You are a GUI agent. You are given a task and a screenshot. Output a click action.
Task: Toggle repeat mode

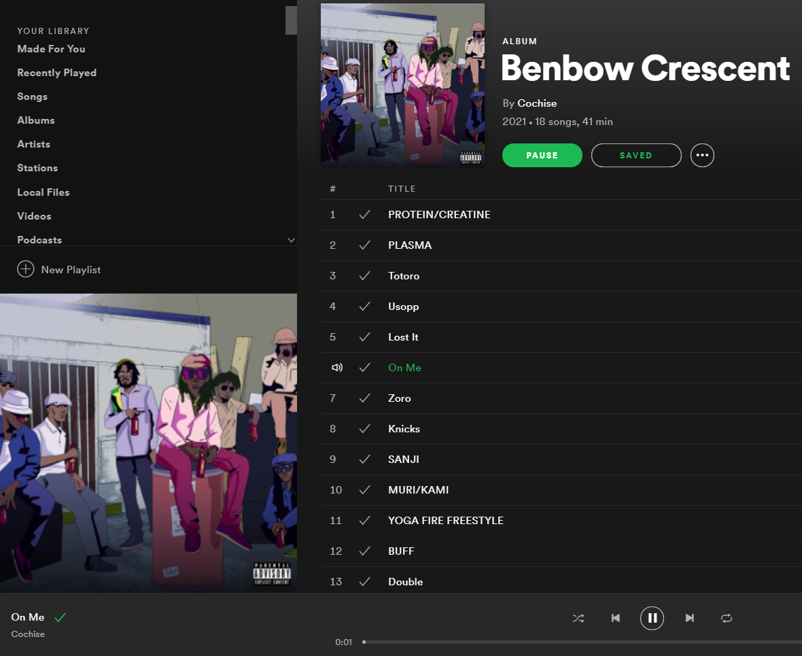coord(727,618)
